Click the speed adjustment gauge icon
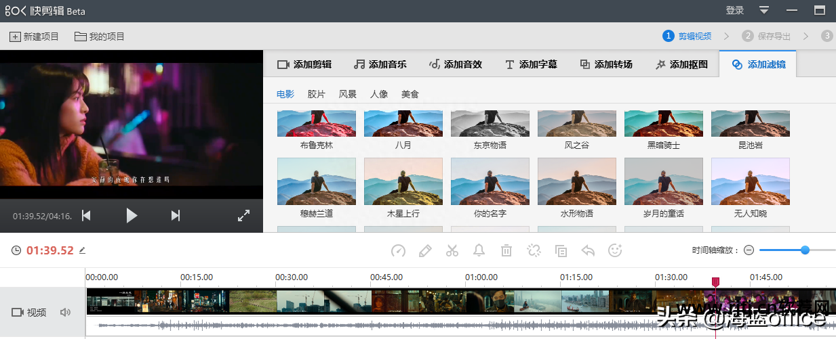The height and width of the screenshot is (339, 836). click(398, 251)
